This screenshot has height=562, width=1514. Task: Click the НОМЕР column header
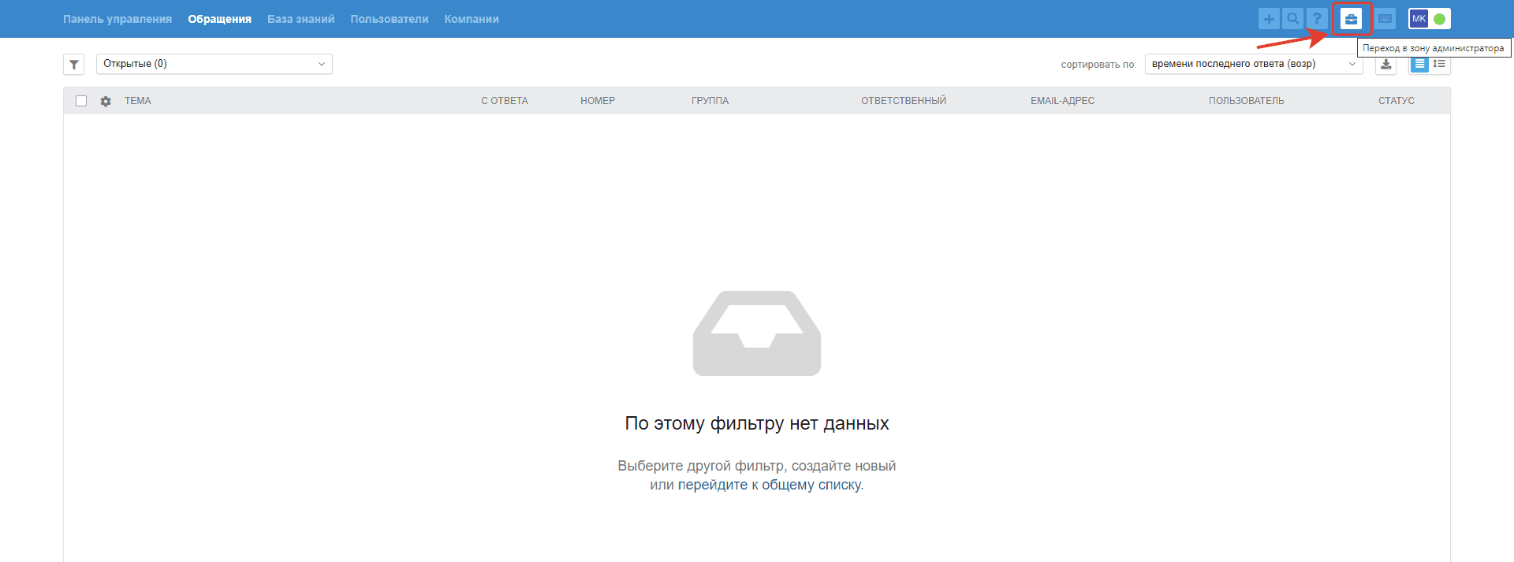click(x=598, y=101)
